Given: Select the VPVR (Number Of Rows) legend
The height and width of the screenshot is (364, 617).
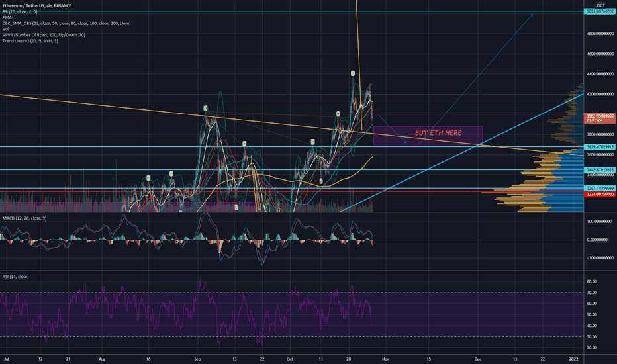Looking at the screenshot, I should click(x=44, y=35).
